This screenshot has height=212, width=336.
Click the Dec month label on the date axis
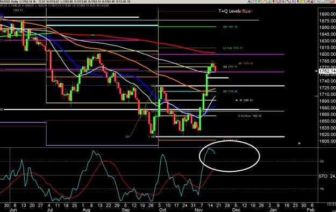236,210
